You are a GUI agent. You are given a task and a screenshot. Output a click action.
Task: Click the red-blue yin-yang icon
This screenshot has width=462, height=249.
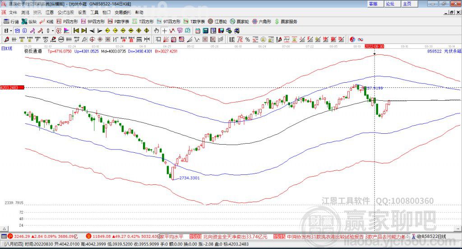pos(352,39)
